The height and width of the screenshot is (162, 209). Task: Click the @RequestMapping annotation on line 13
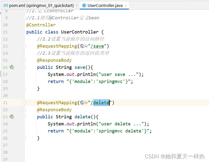pos(57,46)
